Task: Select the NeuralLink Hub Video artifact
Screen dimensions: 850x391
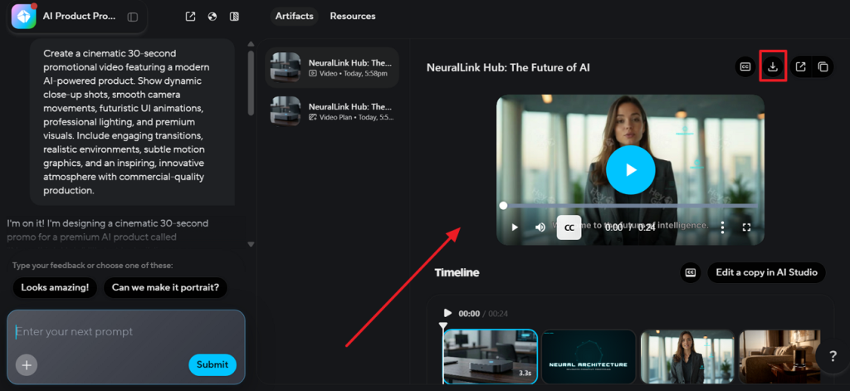Action: point(332,68)
